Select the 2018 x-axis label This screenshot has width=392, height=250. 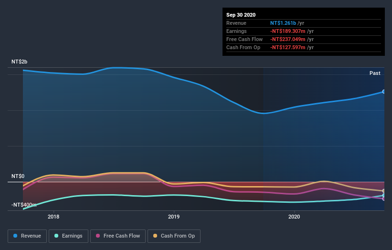tap(53, 217)
